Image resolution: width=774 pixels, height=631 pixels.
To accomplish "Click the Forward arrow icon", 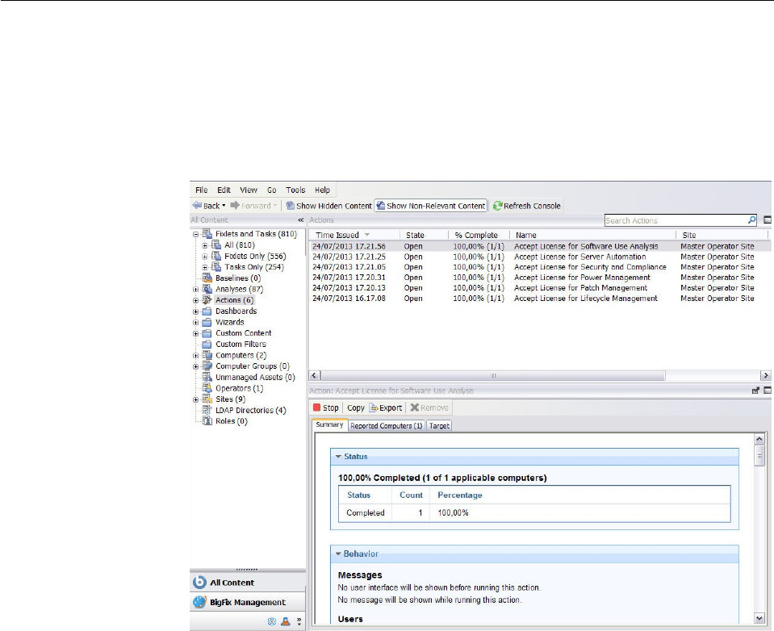I will click(235, 205).
